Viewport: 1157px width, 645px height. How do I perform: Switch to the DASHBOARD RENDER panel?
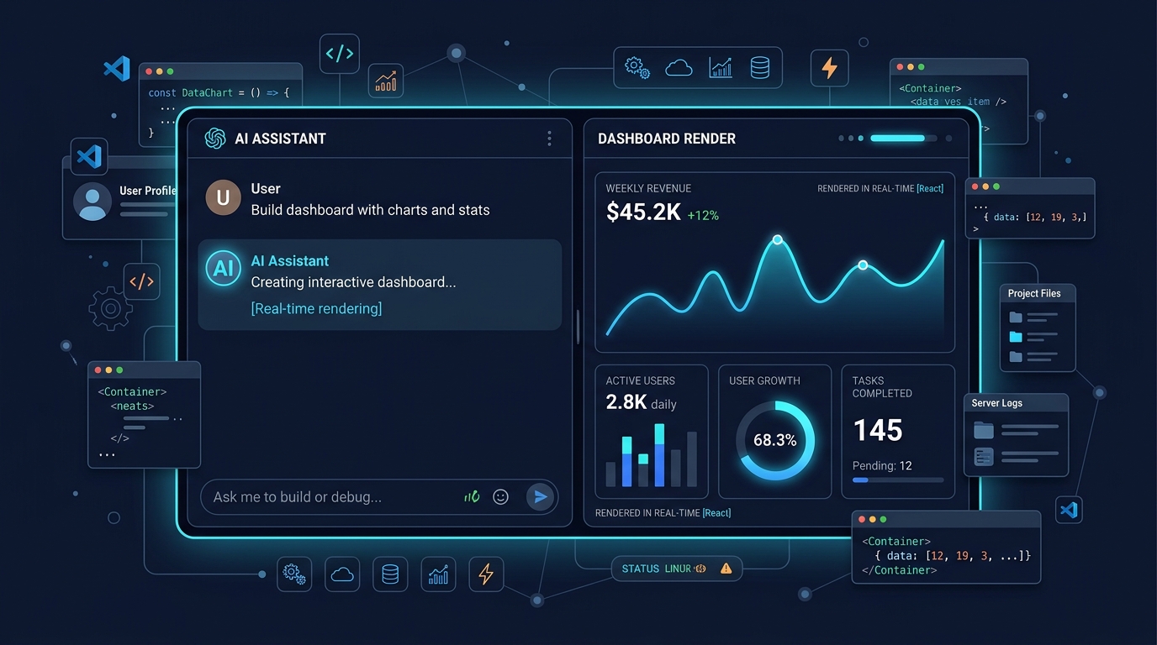[666, 138]
